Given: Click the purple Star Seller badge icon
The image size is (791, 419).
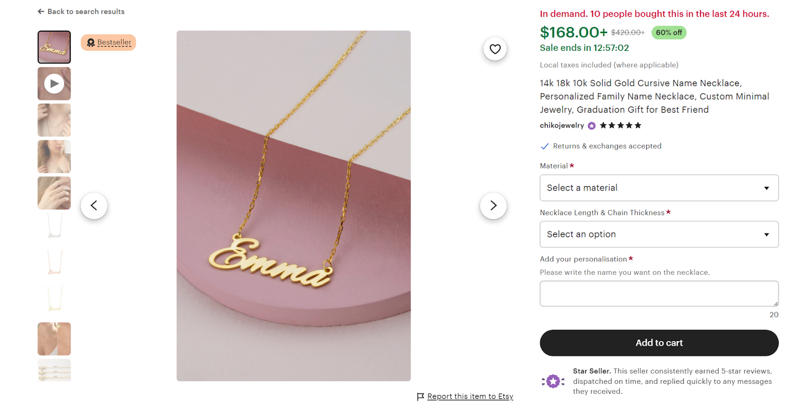Looking at the screenshot, I should (553, 380).
